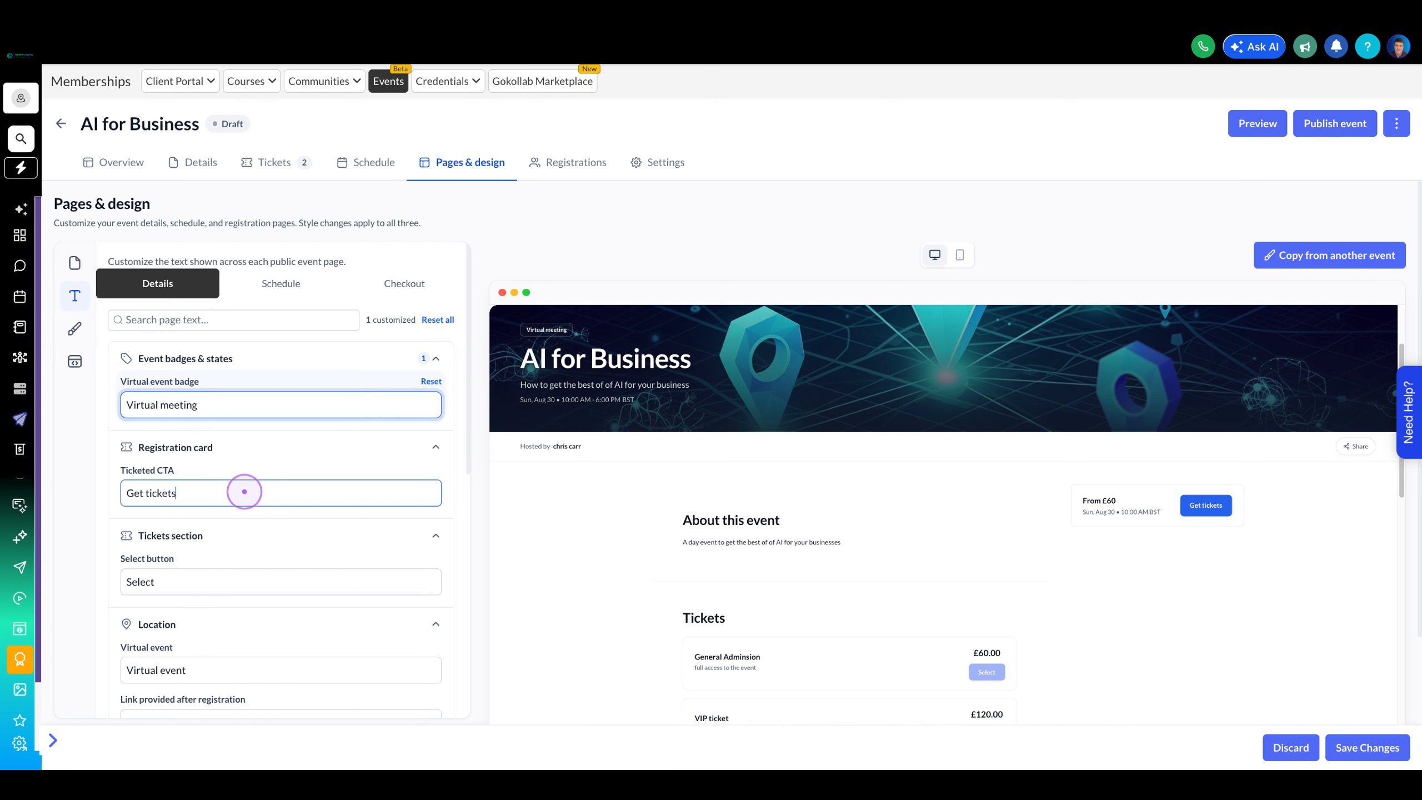The height and width of the screenshot is (800, 1422).
Task: Click the Select button text input
Action: 281,582
